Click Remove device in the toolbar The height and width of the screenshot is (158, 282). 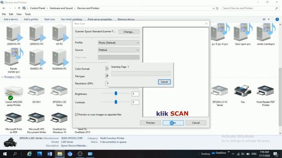[x=126, y=19]
